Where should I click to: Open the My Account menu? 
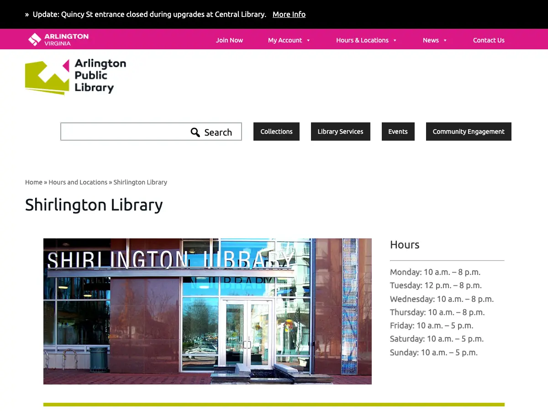tap(285, 40)
